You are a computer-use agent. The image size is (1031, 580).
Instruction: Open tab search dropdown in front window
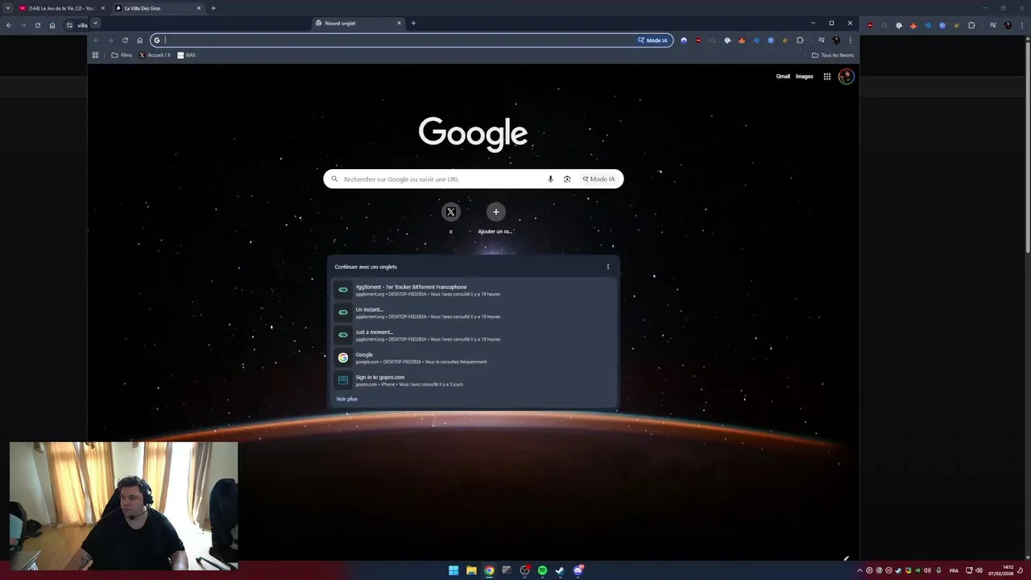click(95, 23)
